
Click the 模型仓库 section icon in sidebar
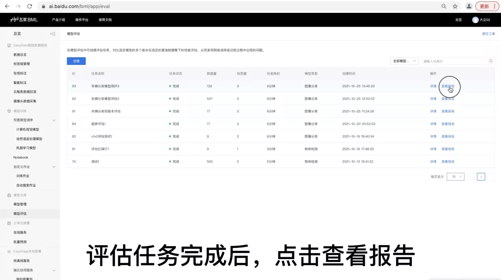coord(9,195)
